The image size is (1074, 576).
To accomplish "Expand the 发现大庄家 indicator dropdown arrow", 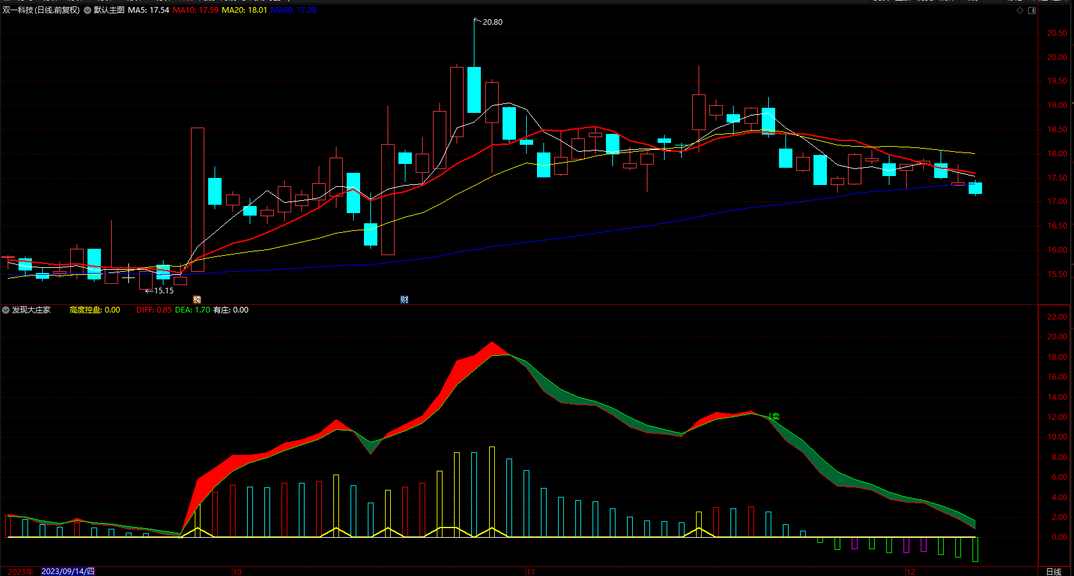I will [6, 310].
